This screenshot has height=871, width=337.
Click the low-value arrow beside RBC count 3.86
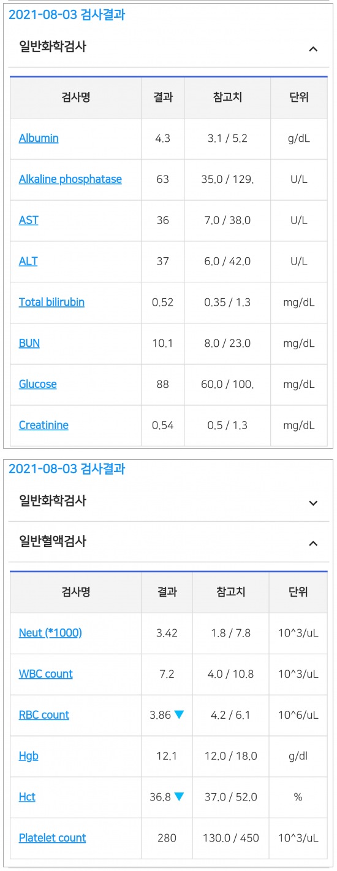click(179, 714)
